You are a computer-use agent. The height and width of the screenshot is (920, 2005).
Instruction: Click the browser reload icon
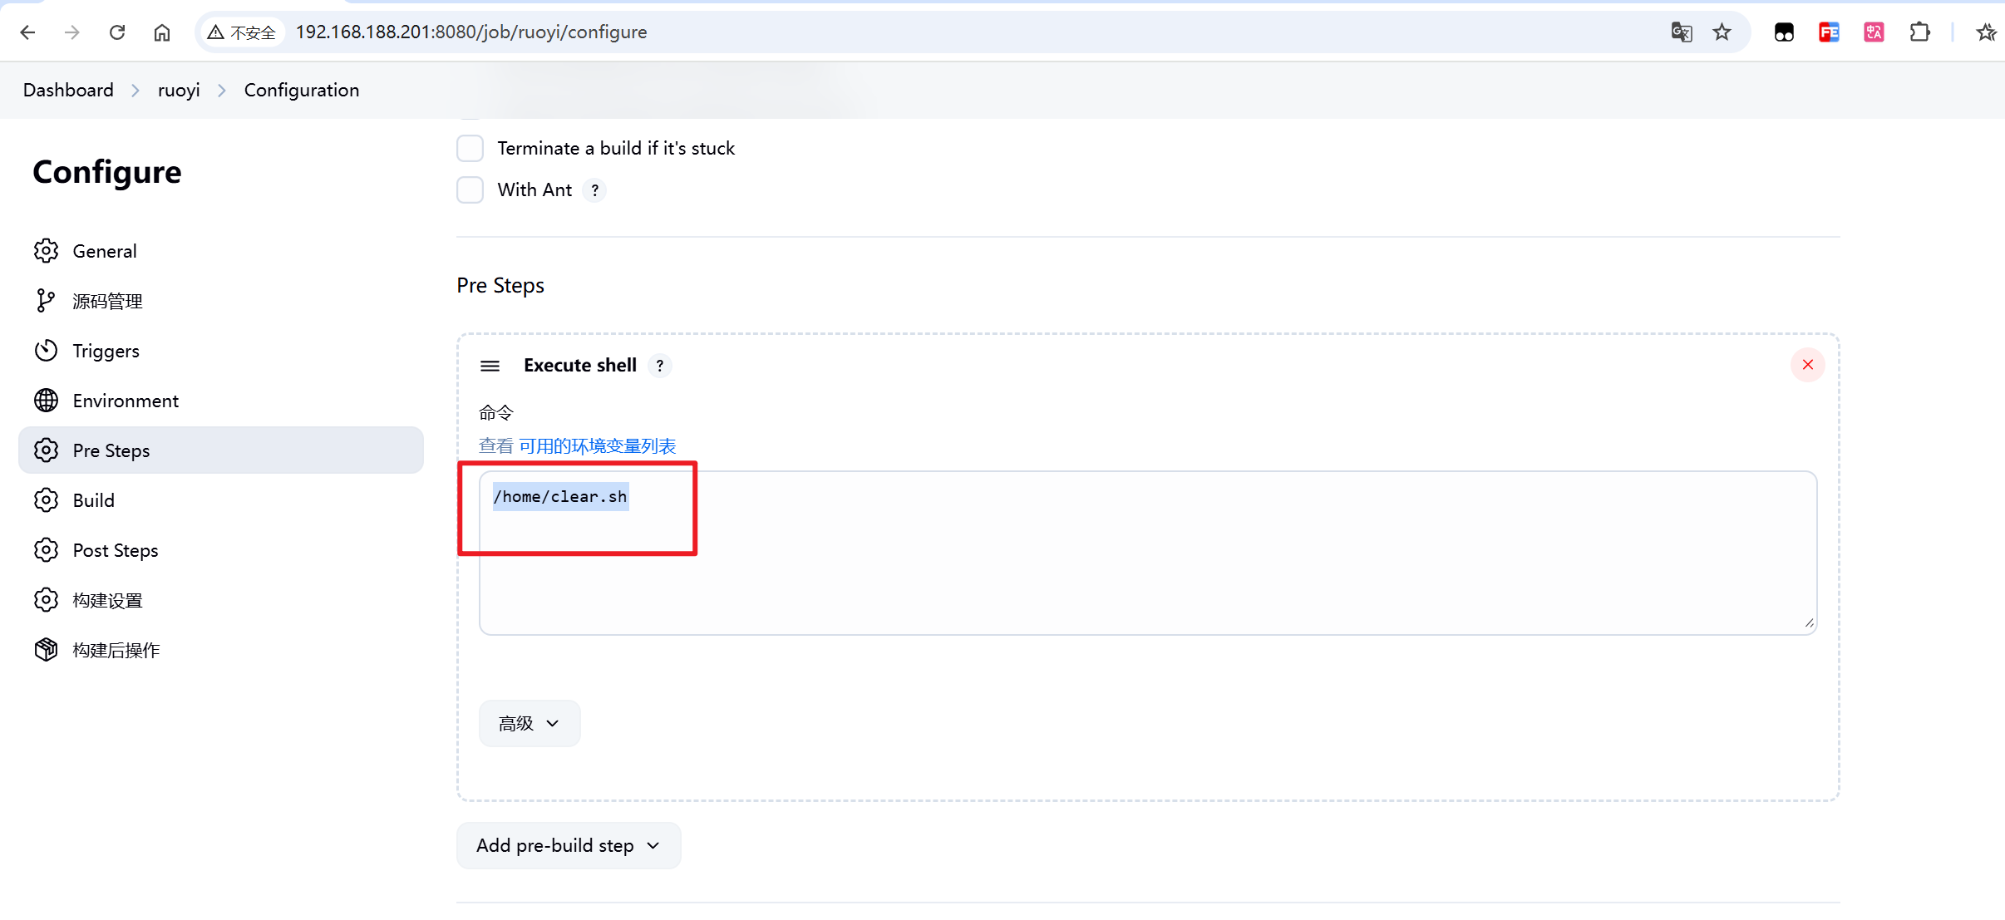pyautogui.click(x=117, y=32)
